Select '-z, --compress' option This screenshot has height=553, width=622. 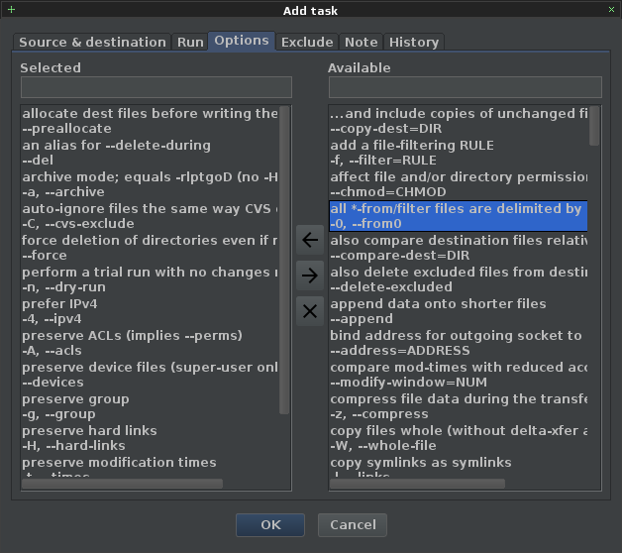[459, 407]
